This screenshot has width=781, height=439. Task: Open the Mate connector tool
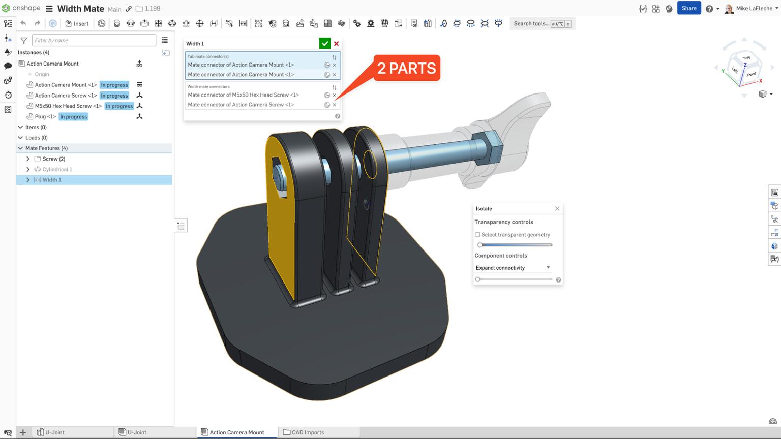pyautogui.click(x=102, y=23)
